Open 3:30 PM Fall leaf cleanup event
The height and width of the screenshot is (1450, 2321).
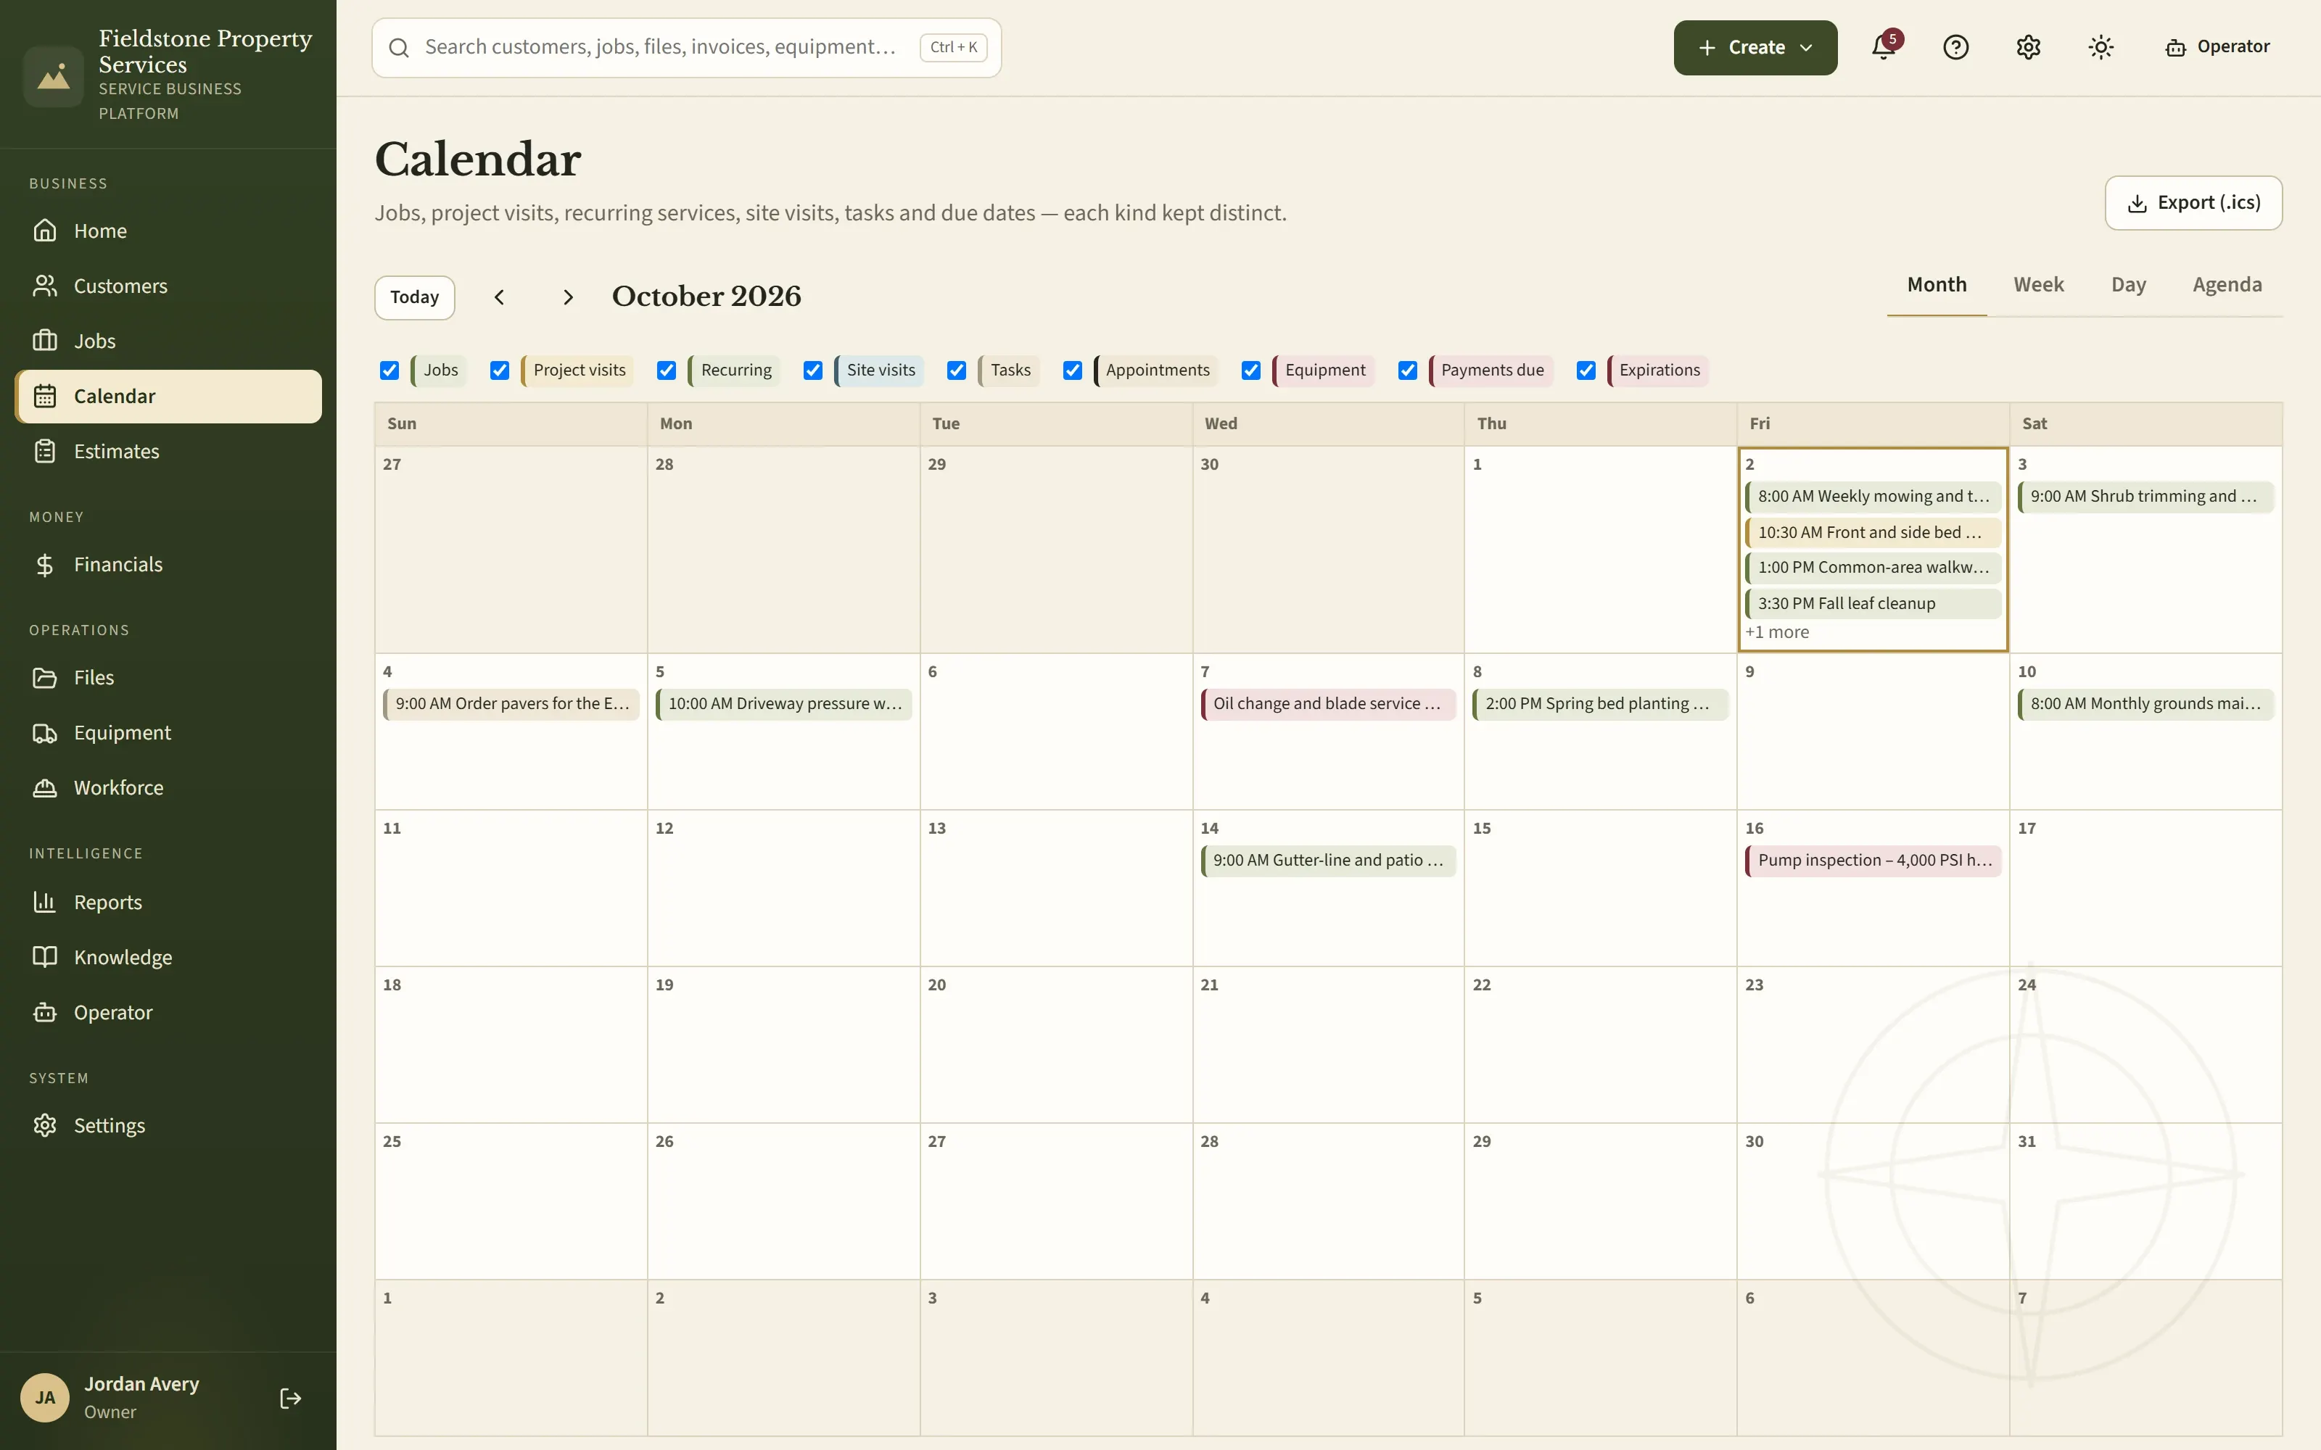[x=1873, y=603]
